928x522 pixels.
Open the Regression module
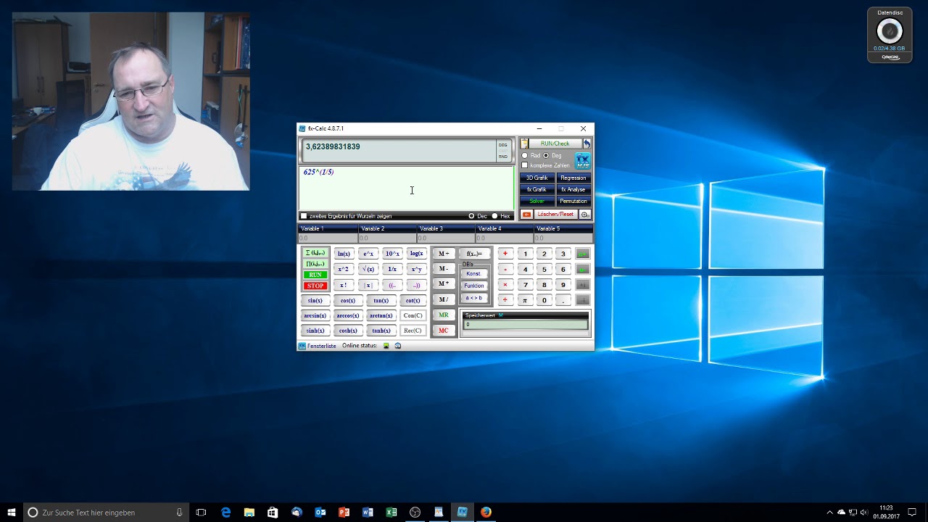pyautogui.click(x=573, y=178)
